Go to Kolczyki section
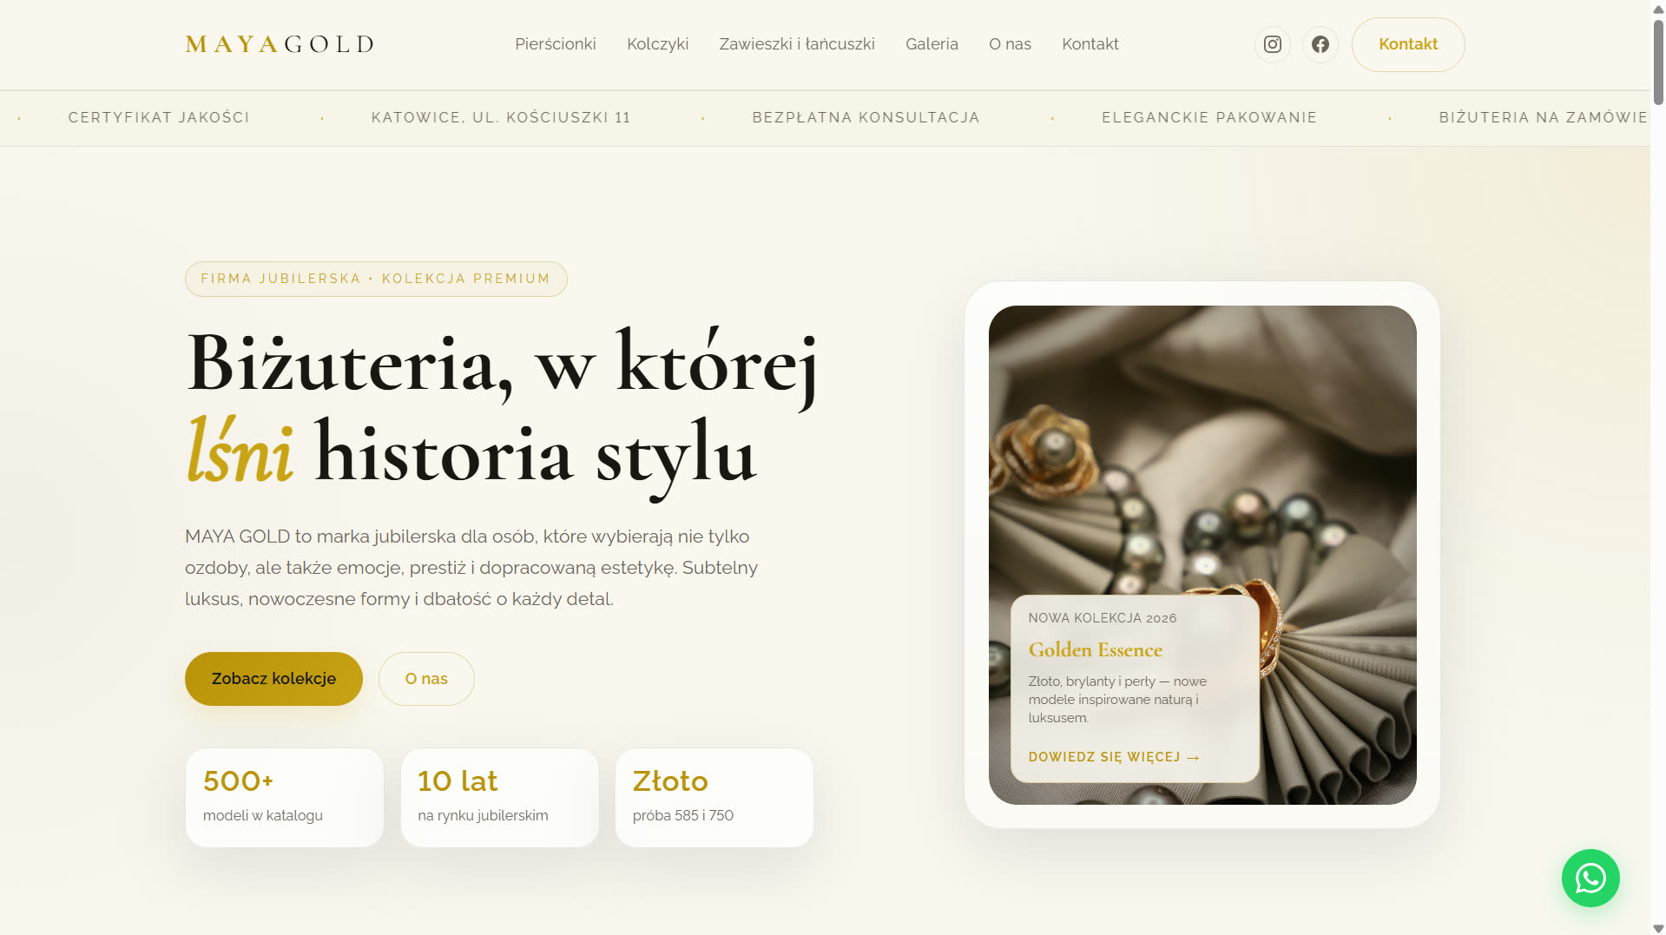This screenshot has width=1666, height=935. coord(657,44)
